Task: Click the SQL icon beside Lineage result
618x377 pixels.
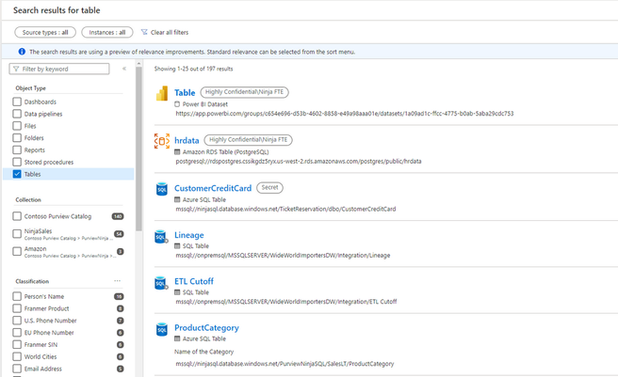Action: point(161,237)
